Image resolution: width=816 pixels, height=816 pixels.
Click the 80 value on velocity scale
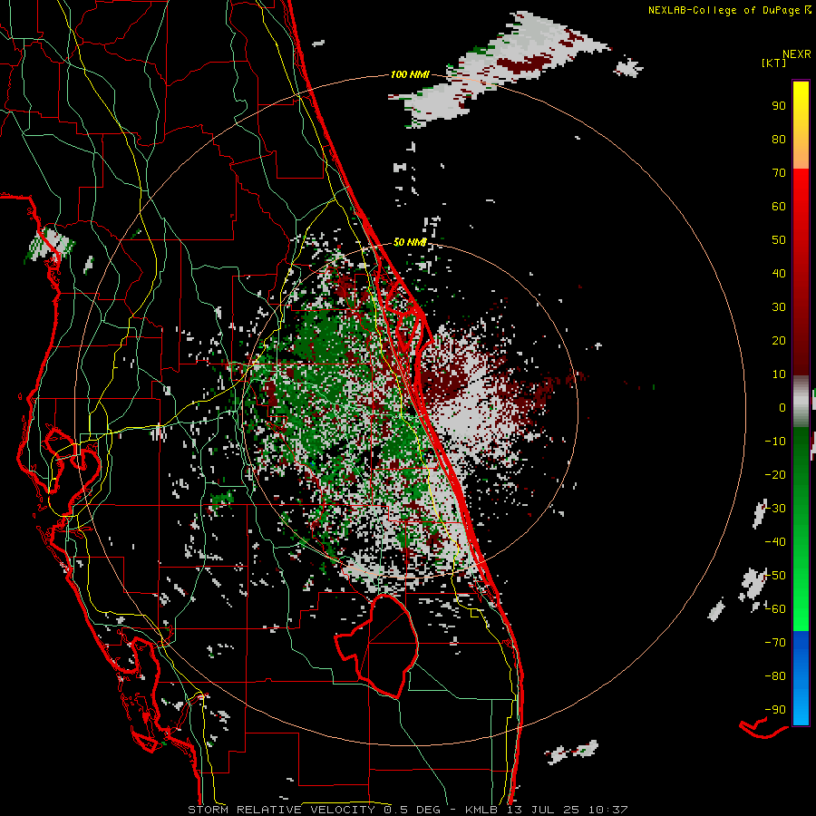coord(779,140)
